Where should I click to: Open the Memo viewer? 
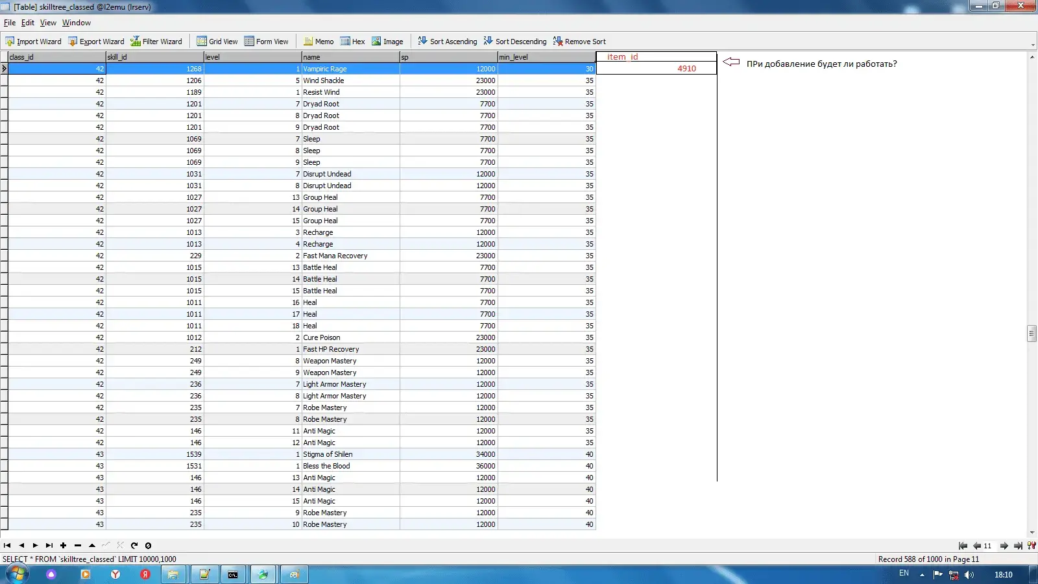(x=319, y=42)
